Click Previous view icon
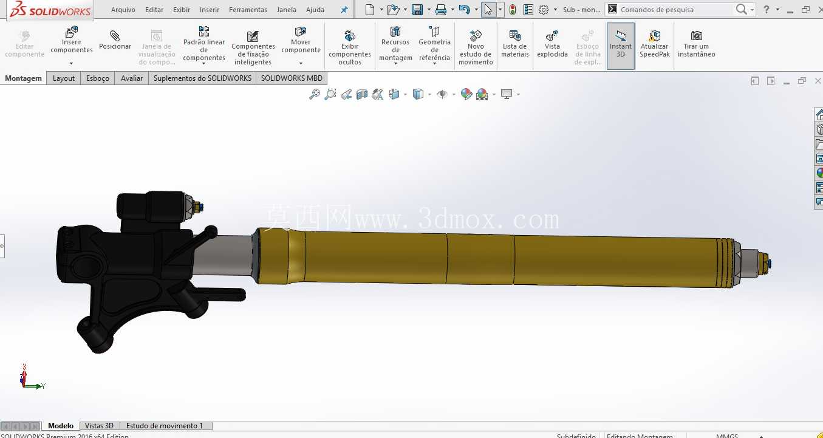823x438 pixels. [346, 94]
